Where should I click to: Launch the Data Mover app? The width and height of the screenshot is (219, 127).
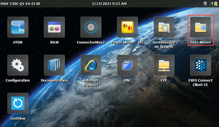(x=201, y=27)
